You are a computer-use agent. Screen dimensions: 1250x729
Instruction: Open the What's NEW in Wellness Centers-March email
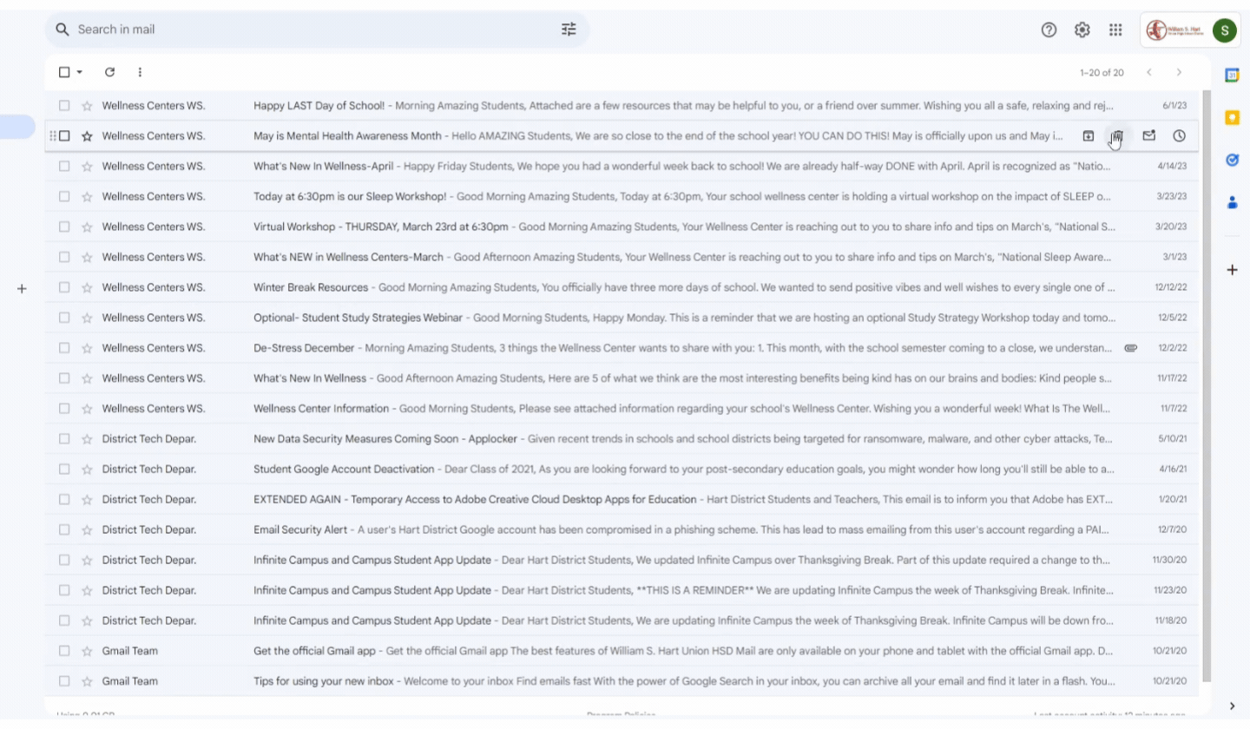coord(621,257)
